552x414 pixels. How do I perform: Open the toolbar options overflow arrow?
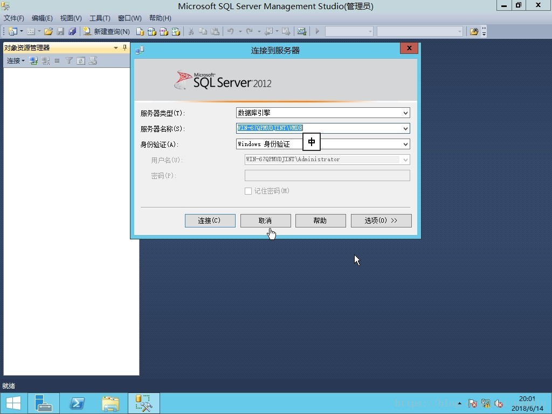point(484,32)
